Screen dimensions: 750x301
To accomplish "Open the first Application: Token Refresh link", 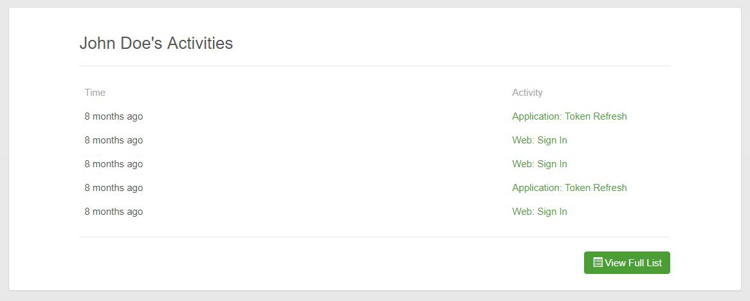I will click(x=569, y=116).
